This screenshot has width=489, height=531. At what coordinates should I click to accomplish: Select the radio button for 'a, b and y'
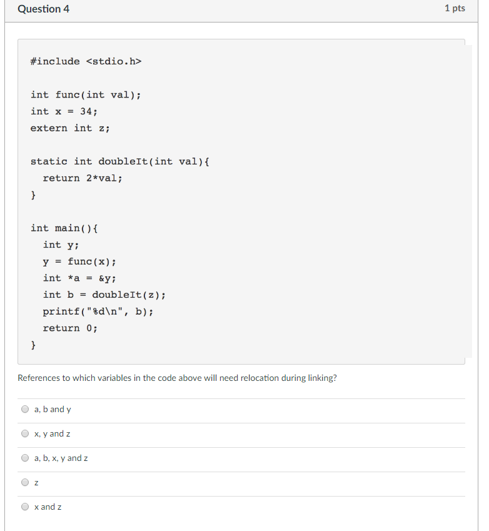[24, 408]
